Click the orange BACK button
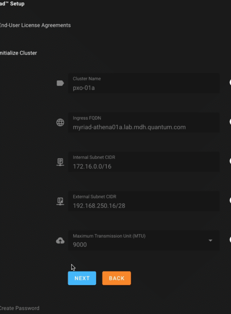 [116, 278]
